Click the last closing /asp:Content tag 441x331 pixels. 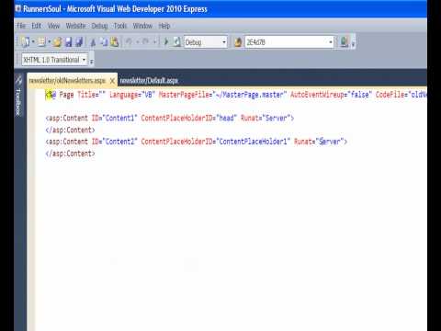(70, 154)
